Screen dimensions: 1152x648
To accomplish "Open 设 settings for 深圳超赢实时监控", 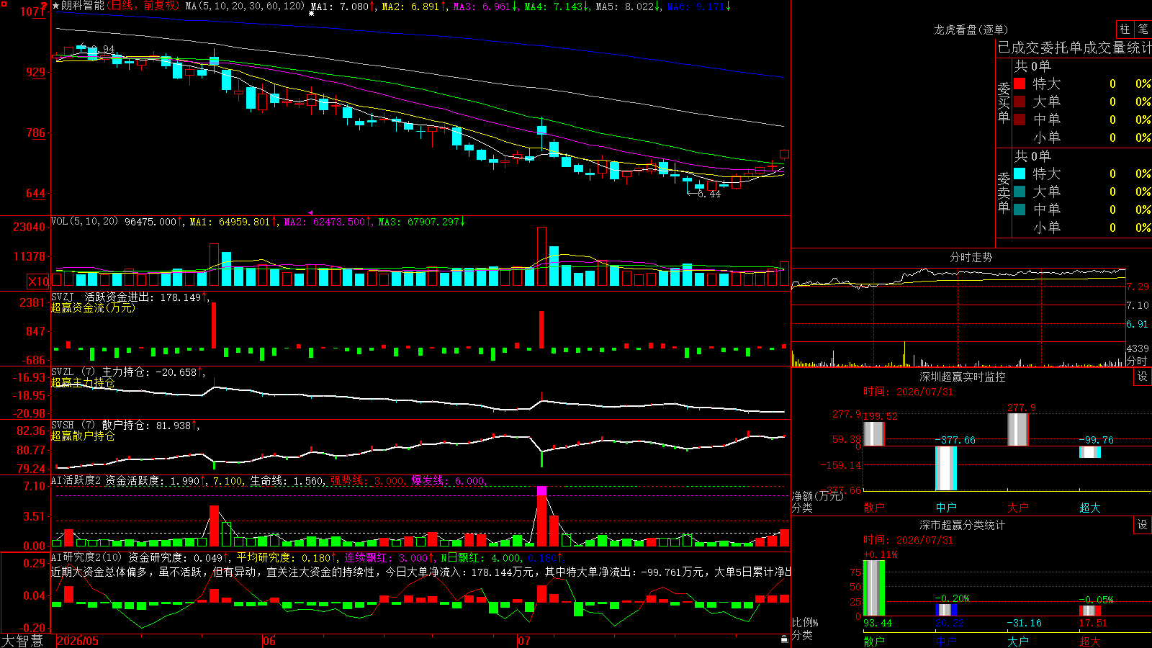I will (1143, 377).
